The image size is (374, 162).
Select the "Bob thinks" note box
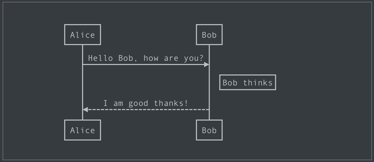(247, 83)
